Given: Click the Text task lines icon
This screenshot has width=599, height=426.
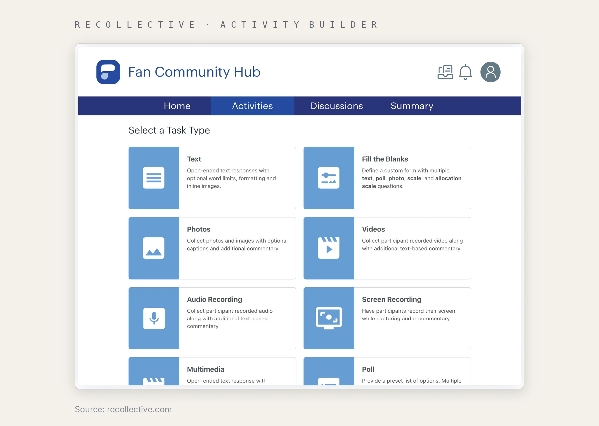Looking at the screenshot, I should point(154,178).
